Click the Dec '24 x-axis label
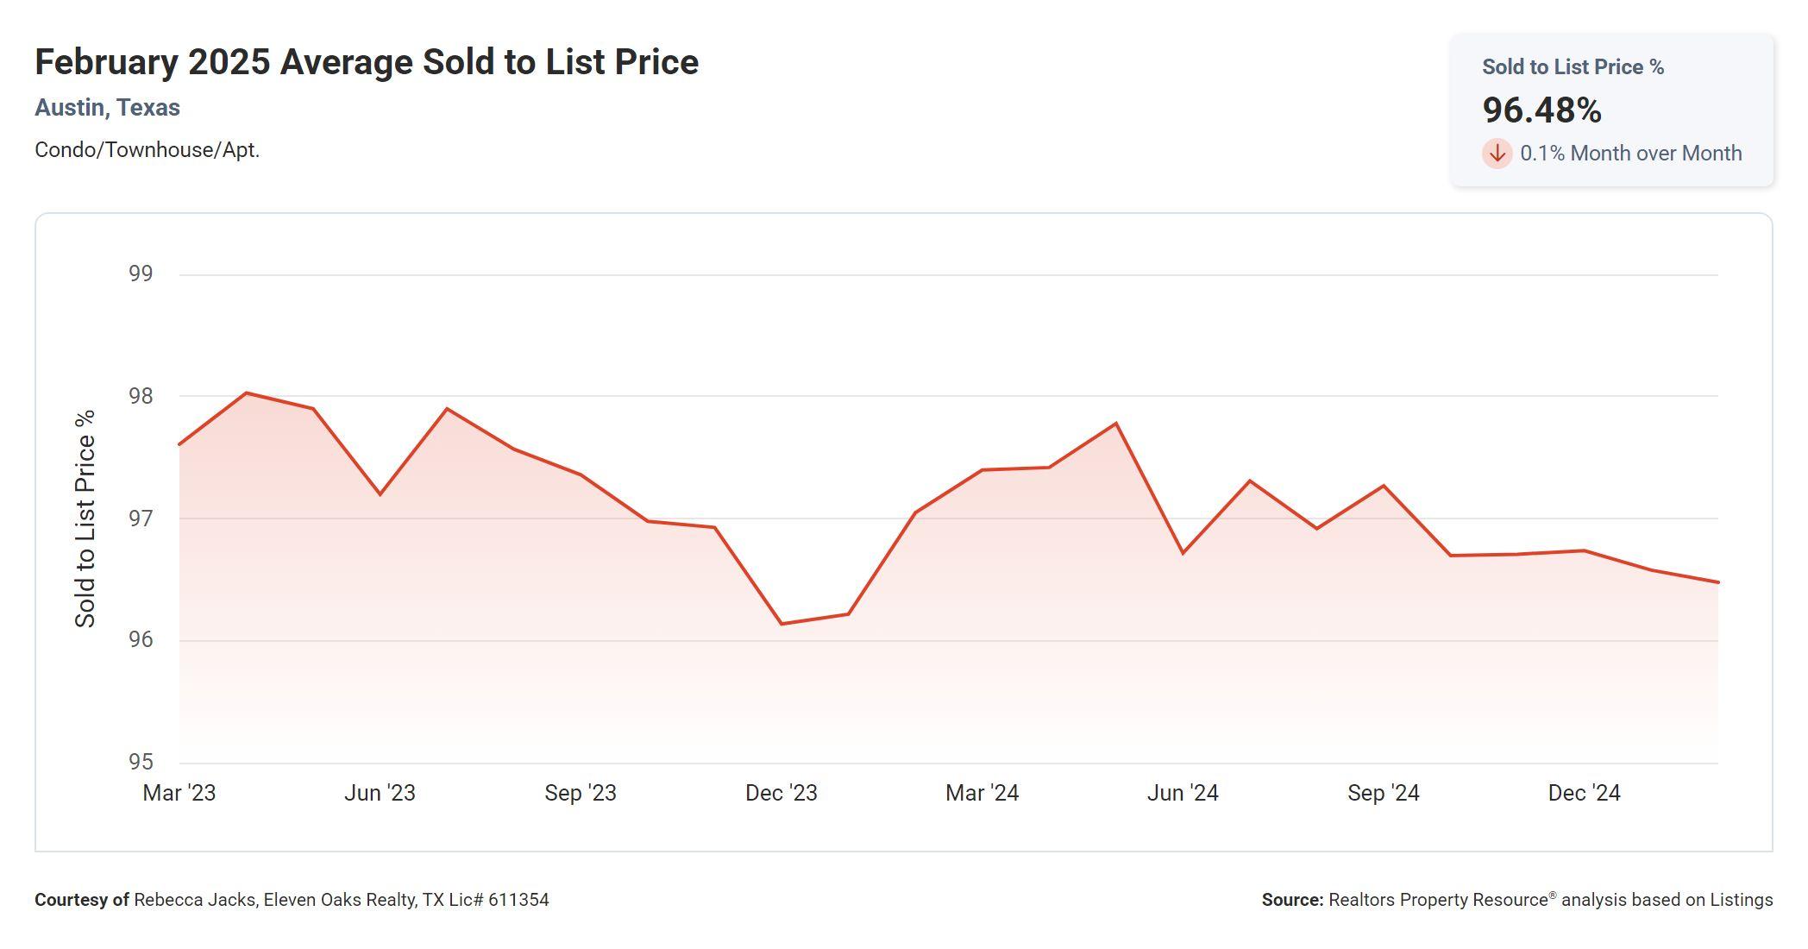This screenshot has height=949, width=1808. tap(1584, 793)
